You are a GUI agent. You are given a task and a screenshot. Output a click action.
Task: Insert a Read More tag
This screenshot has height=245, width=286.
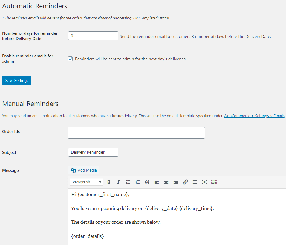click(195, 182)
